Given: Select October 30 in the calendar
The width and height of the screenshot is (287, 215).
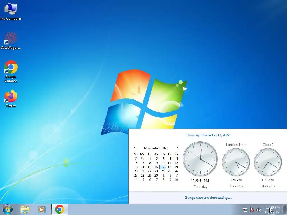Looking at the screenshot, I should coord(136,159).
